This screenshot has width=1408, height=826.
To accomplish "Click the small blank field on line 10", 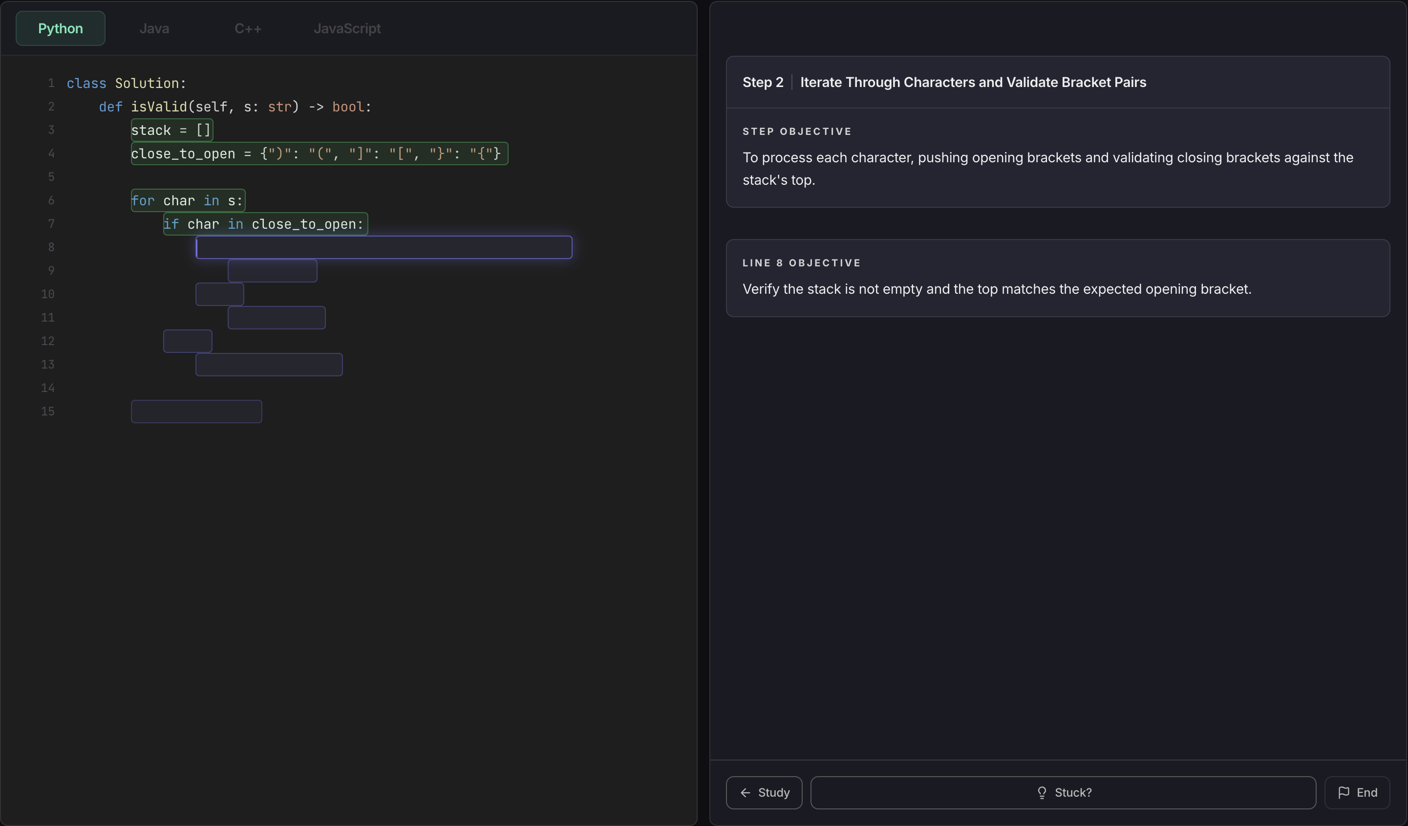I will point(219,293).
